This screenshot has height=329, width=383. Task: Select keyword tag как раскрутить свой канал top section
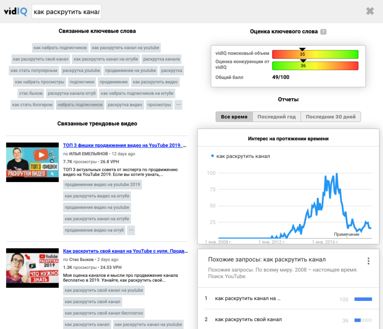41,59
